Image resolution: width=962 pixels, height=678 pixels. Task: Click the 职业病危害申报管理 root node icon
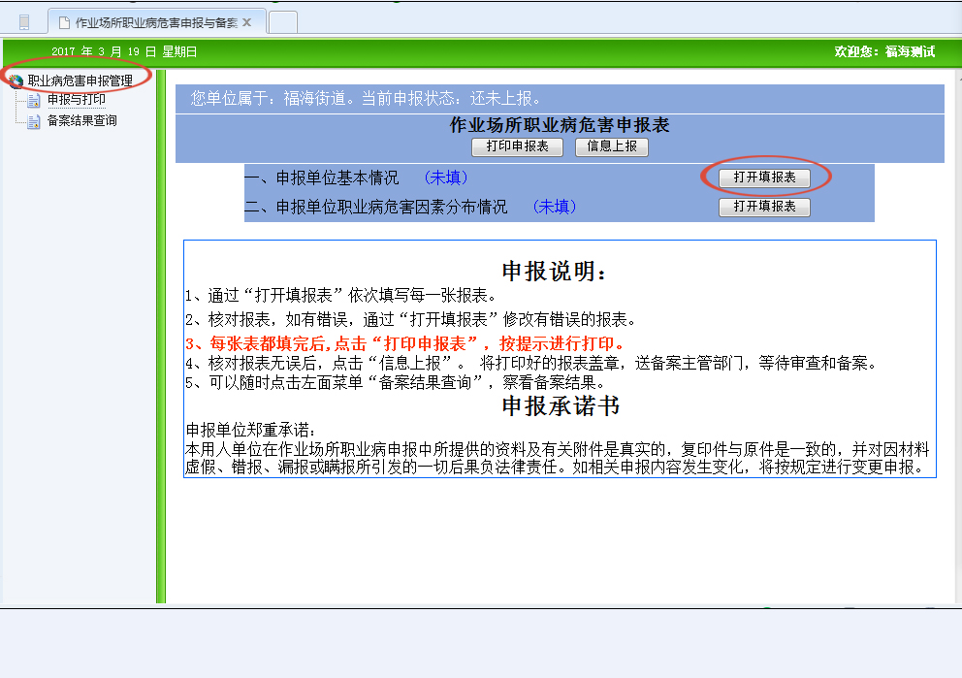pyautogui.click(x=16, y=81)
